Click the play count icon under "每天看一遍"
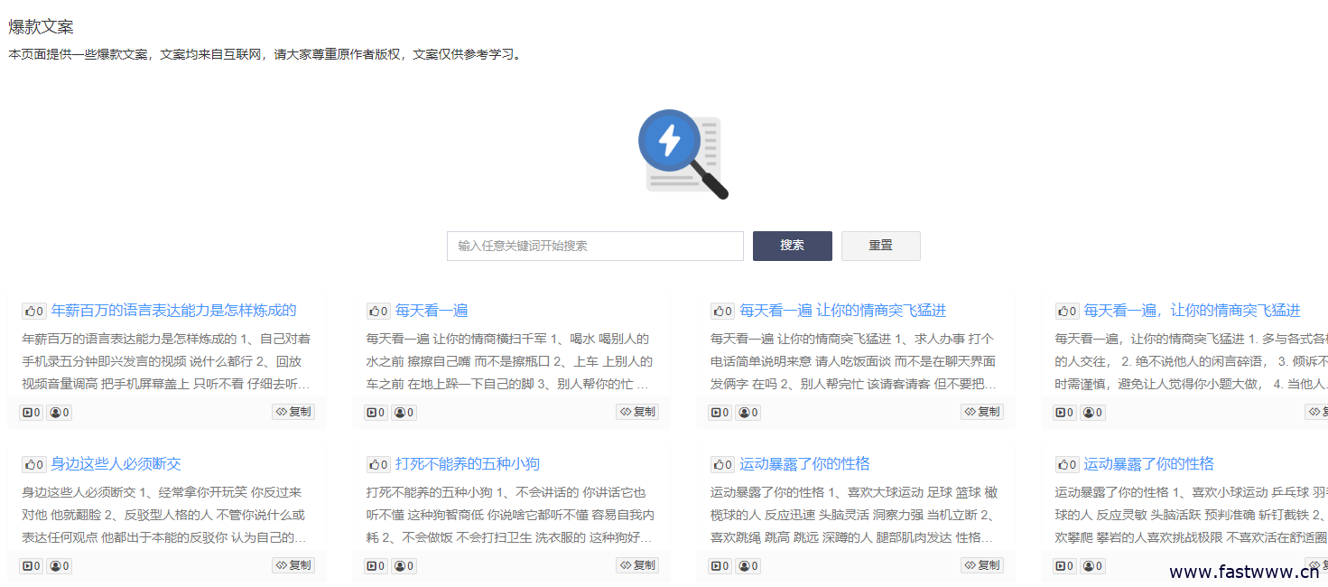This screenshot has height=587, width=1328. (375, 413)
